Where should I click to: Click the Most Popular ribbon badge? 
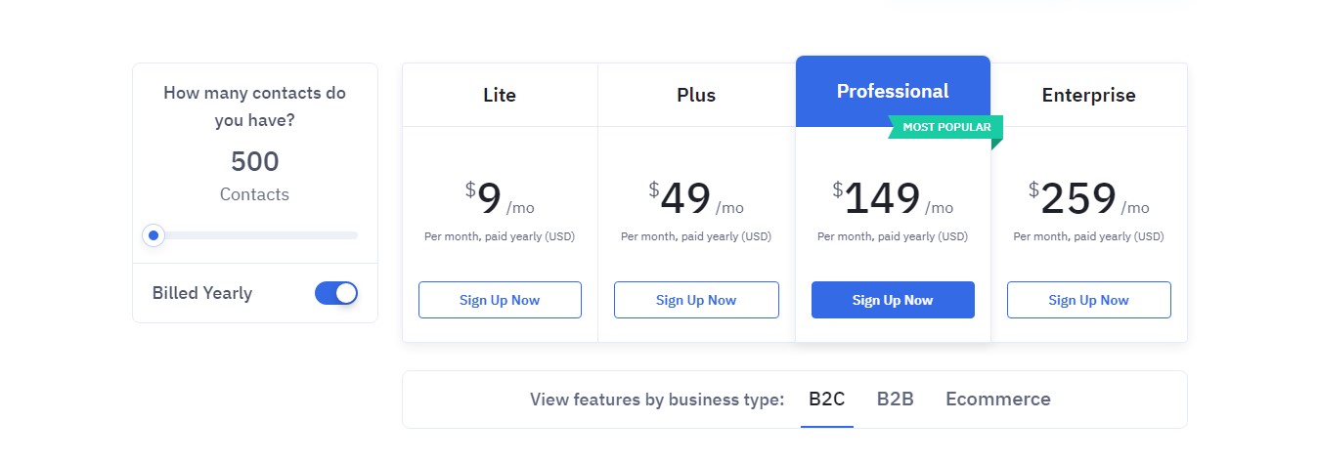(945, 127)
